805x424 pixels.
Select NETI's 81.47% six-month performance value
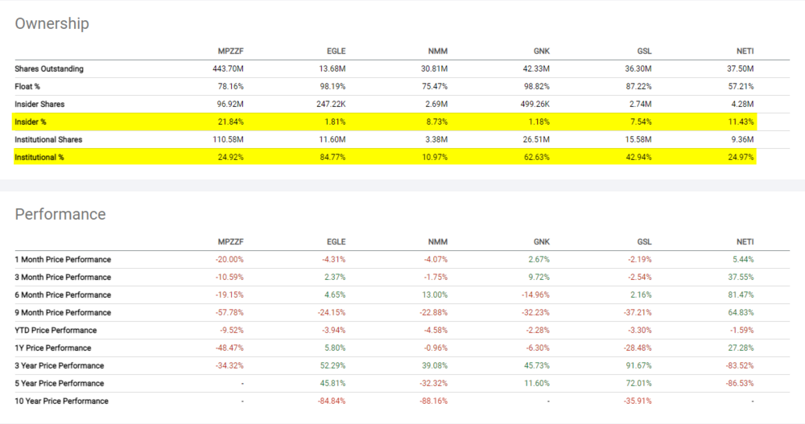click(742, 294)
